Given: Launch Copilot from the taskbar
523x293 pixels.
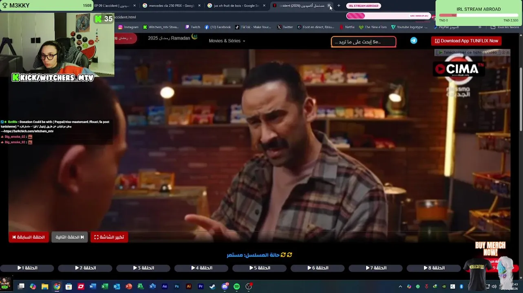Looking at the screenshot, I should 33,286.
